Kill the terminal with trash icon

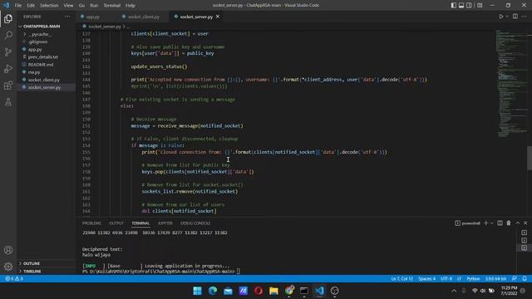509,223
